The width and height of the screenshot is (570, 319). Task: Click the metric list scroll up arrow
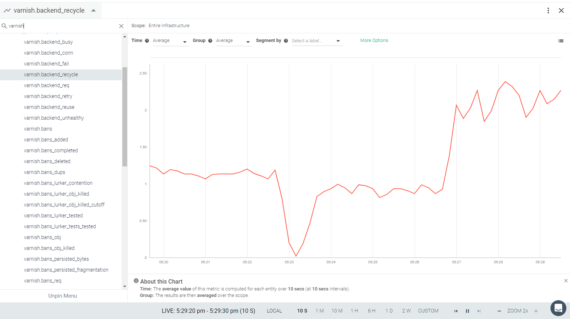125,37
